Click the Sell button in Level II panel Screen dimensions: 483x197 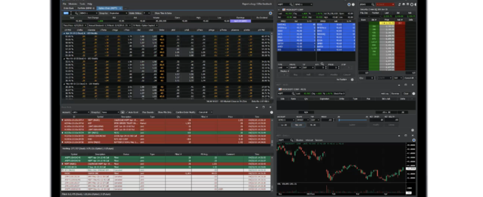(x=308, y=74)
